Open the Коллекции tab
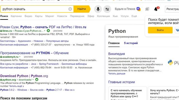This screenshot has width=179, height=100. 103,16
